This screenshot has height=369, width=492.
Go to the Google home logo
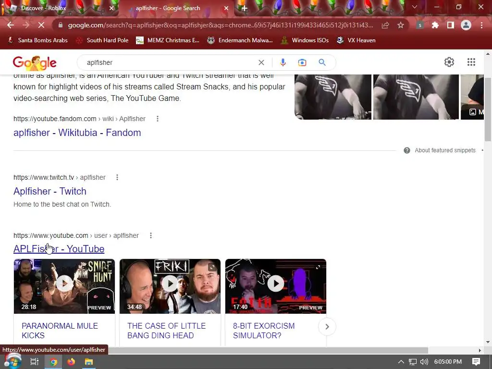pos(35,63)
